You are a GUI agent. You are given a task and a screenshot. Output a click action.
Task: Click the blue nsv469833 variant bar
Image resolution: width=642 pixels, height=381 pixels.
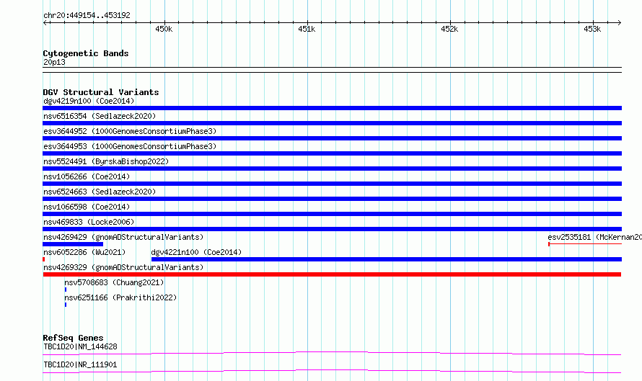[x=332, y=229]
